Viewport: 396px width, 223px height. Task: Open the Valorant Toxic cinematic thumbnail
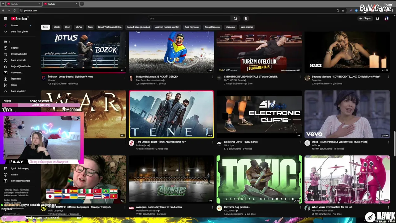click(259, 179)
